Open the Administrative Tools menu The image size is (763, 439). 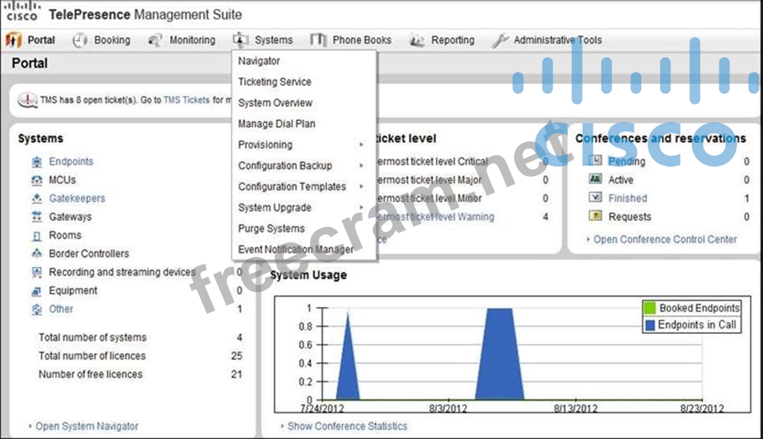(557, 40)
